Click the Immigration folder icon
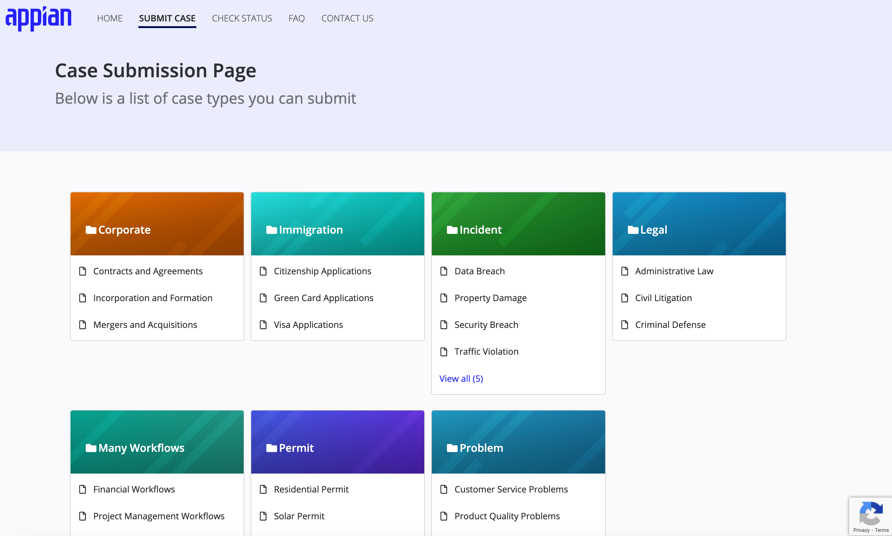 point(271,230)
